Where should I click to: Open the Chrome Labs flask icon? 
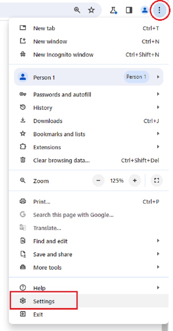[114, 10]
